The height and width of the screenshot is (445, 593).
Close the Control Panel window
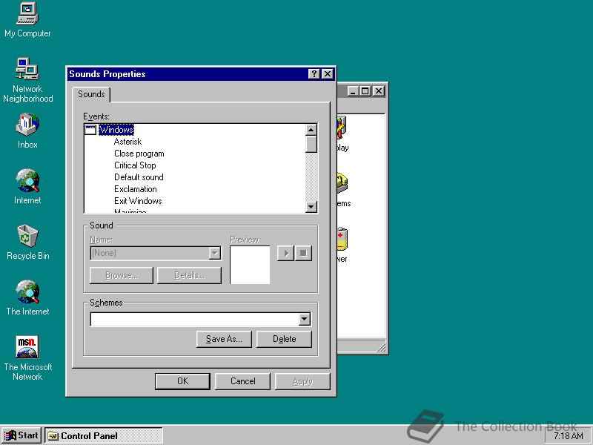coord(379,90)
